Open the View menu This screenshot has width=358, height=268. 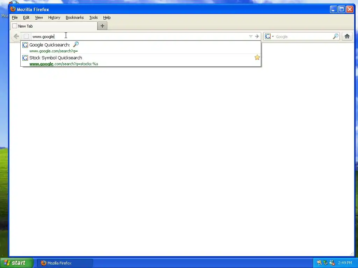[x=39, y=17]
